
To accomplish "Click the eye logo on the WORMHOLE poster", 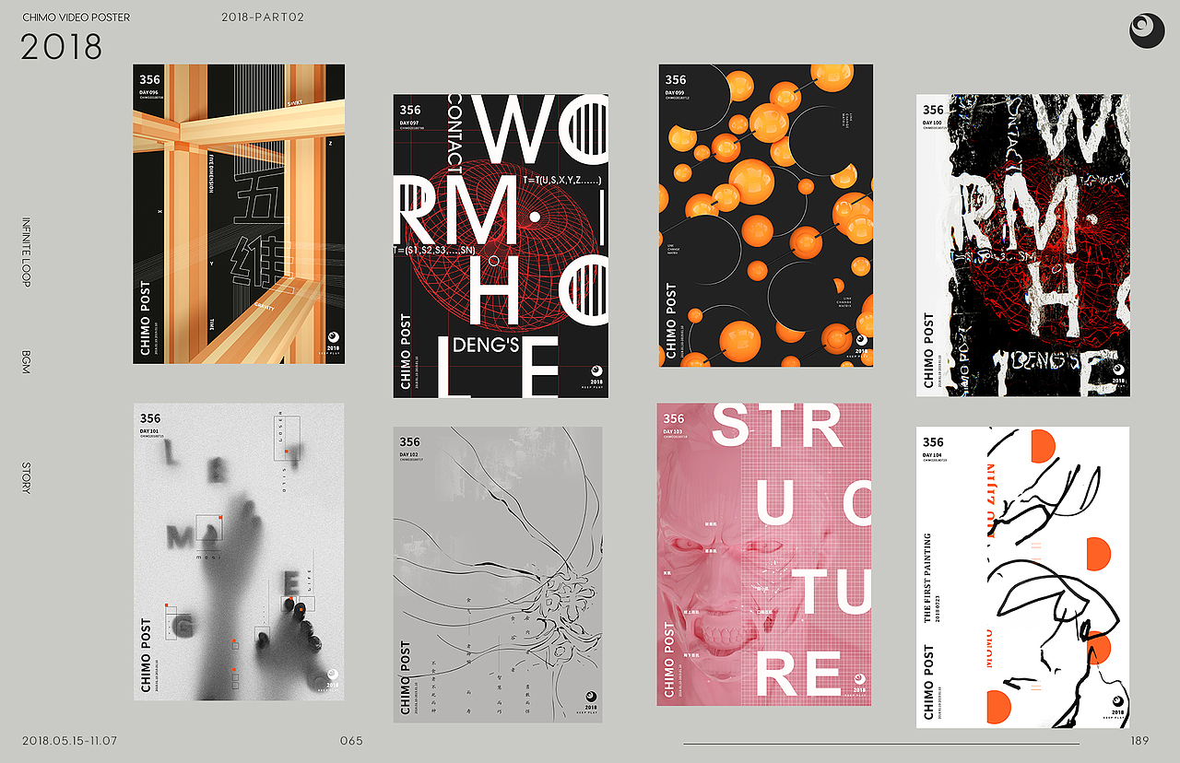I will click(595, 370).
